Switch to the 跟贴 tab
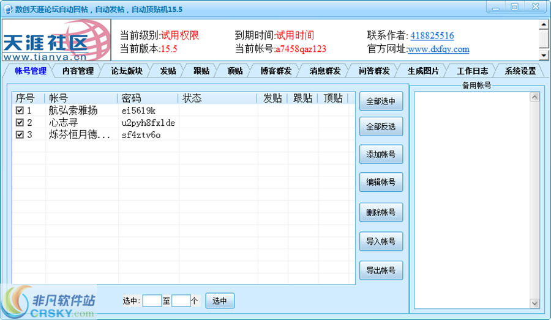This screenshot has height=320, width=551. 201,71
